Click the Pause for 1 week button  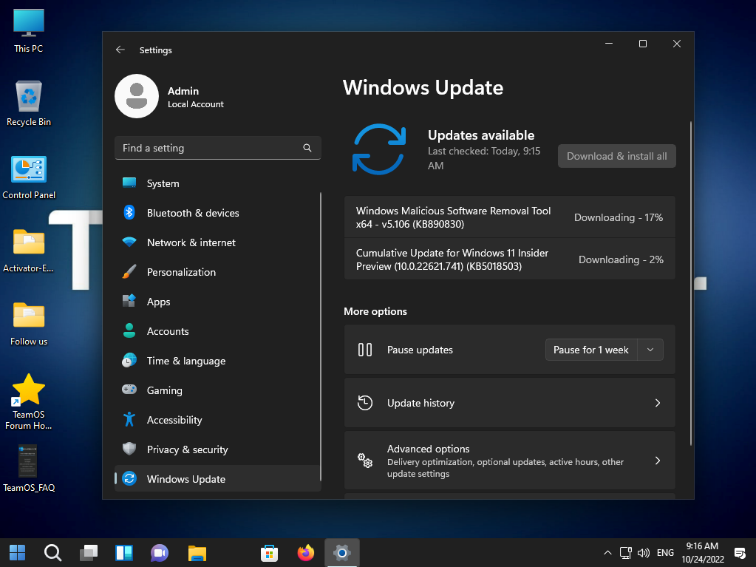coord(590,350)
